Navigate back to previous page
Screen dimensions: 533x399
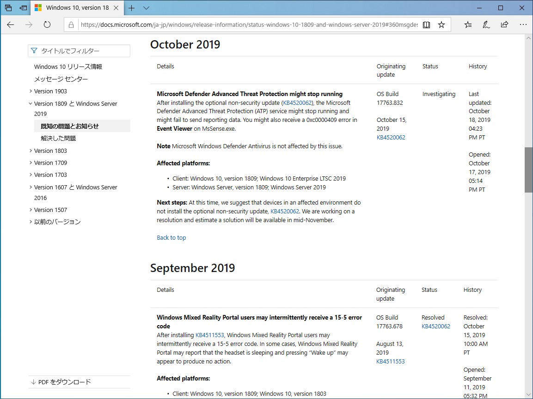coord(10,25)
